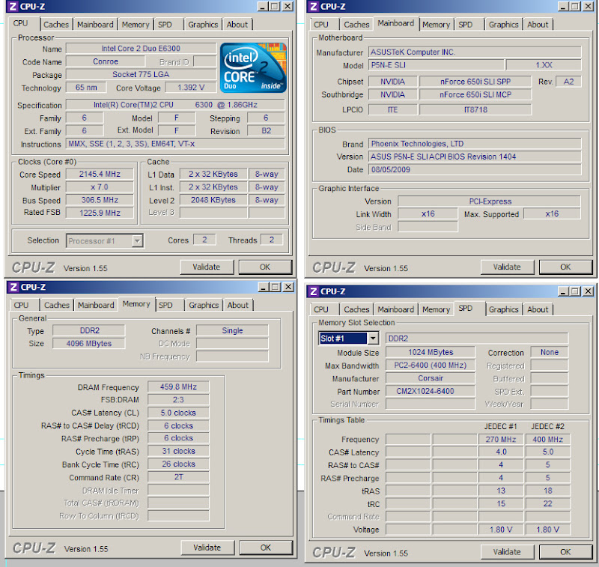Viewport: 599px width, 567px height.
Task: Click Validate in the Motherboard window
Action: [x=507, y=267]
